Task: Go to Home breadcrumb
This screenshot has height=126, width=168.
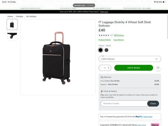Action: [10, 16]
